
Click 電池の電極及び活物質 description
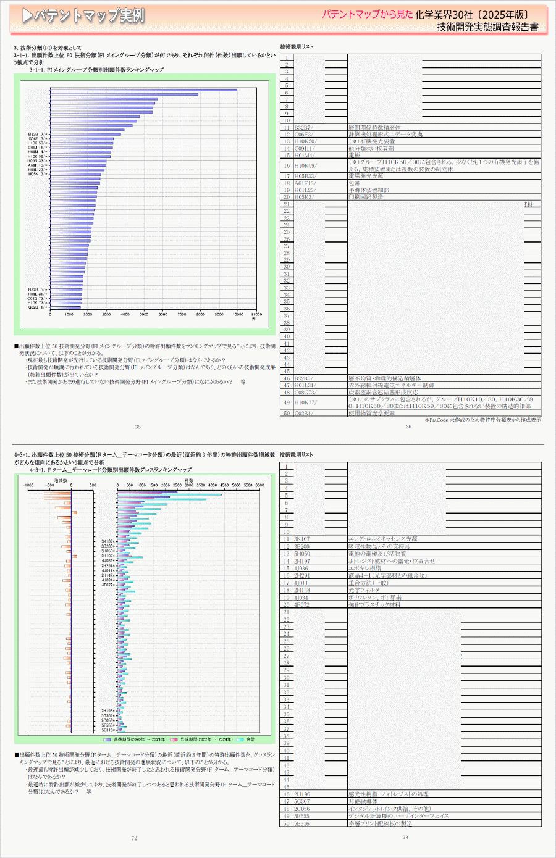pyautogui.click(x=377, y=554)
